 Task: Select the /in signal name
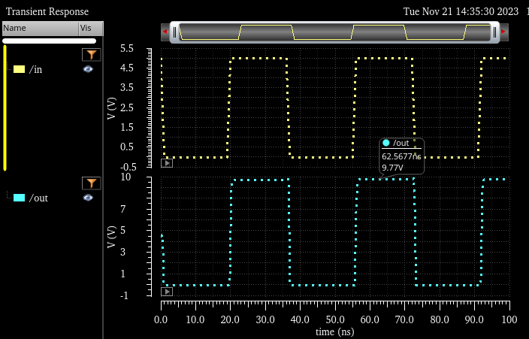[35, 69]
